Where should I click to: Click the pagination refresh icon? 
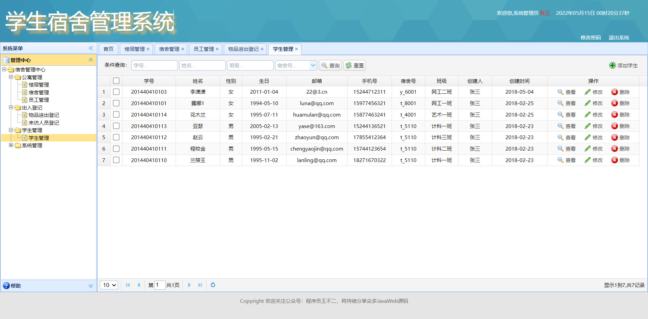(213, 285)
